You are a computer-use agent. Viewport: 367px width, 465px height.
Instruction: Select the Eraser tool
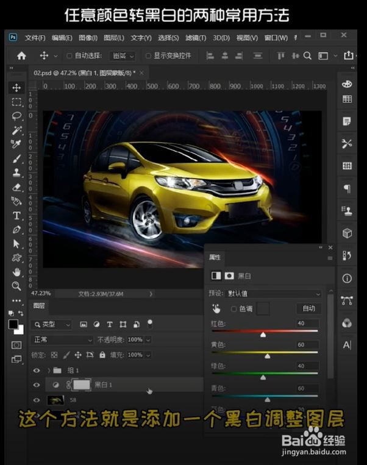tap(16, 187)
